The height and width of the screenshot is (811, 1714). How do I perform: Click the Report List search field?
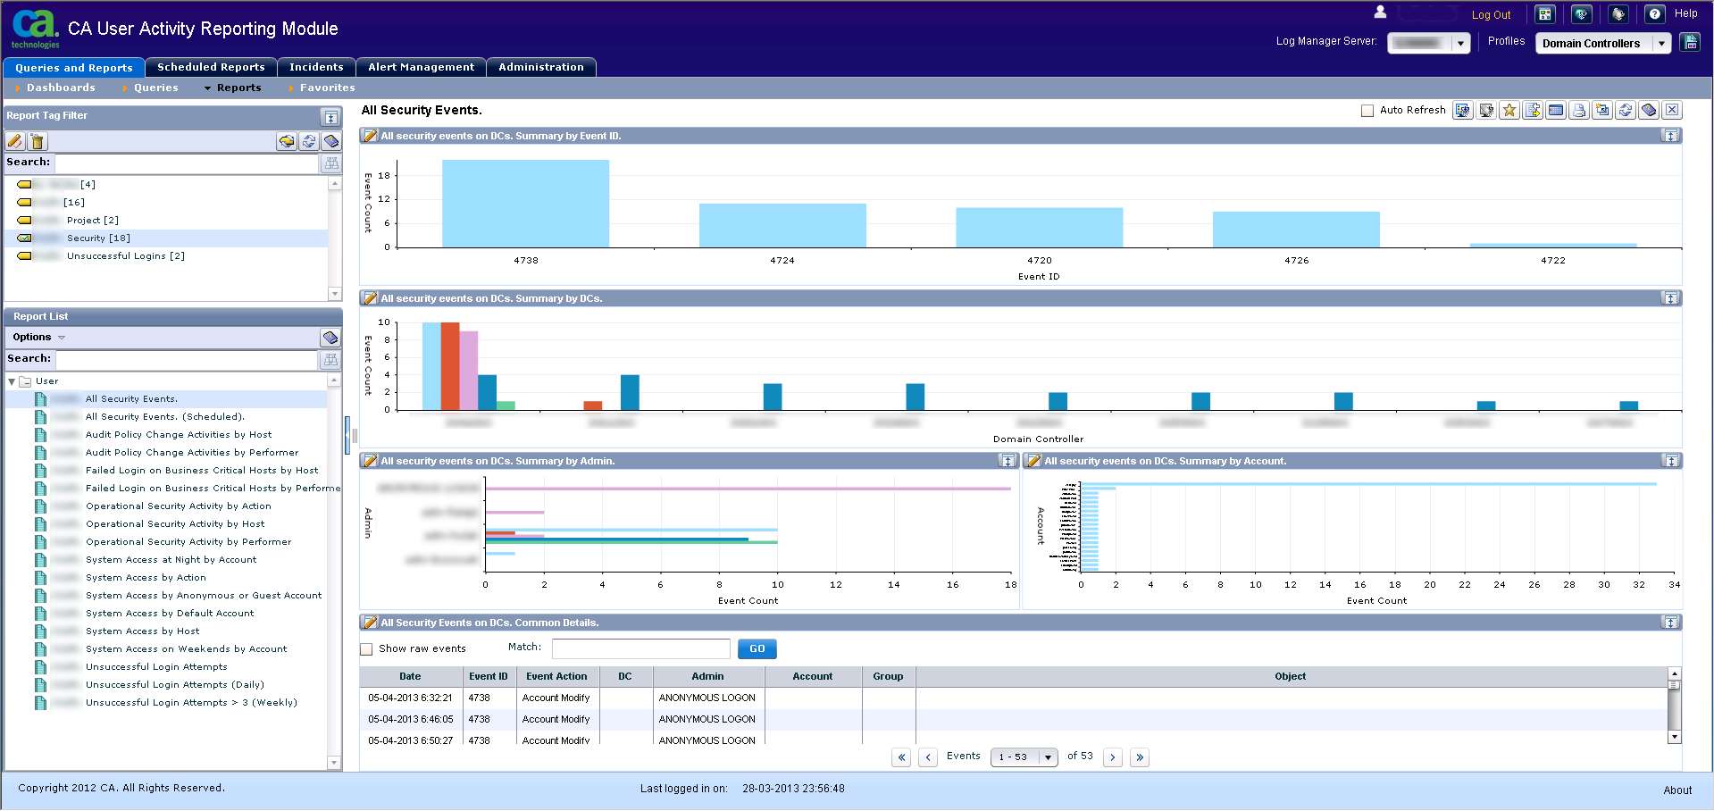pyautogui.click(x=187, y=359)
